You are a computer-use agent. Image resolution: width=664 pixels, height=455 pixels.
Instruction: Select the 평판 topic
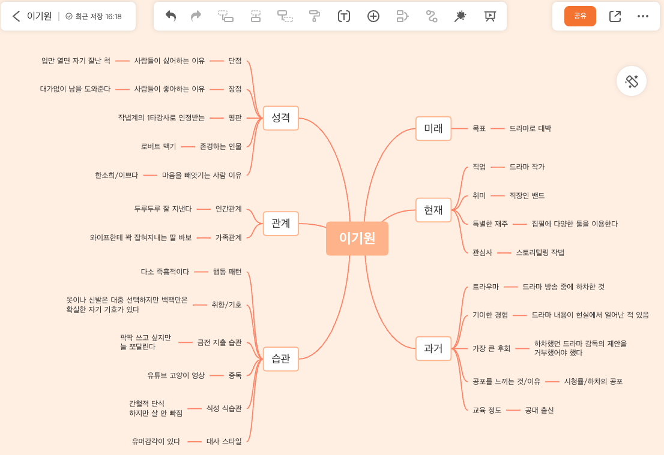click(235, 118)
